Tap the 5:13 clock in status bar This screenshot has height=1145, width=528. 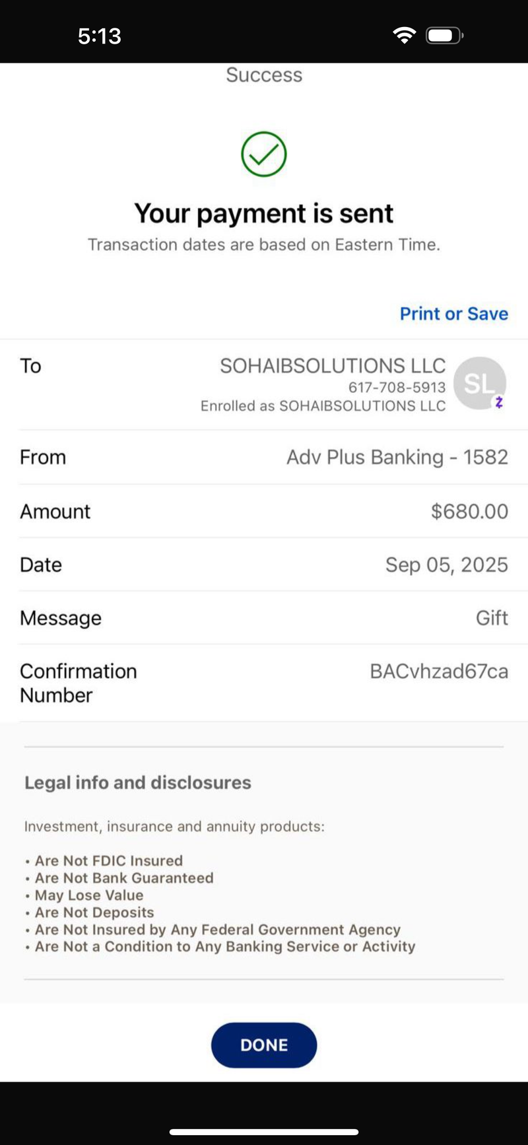(x=100, y=36)
